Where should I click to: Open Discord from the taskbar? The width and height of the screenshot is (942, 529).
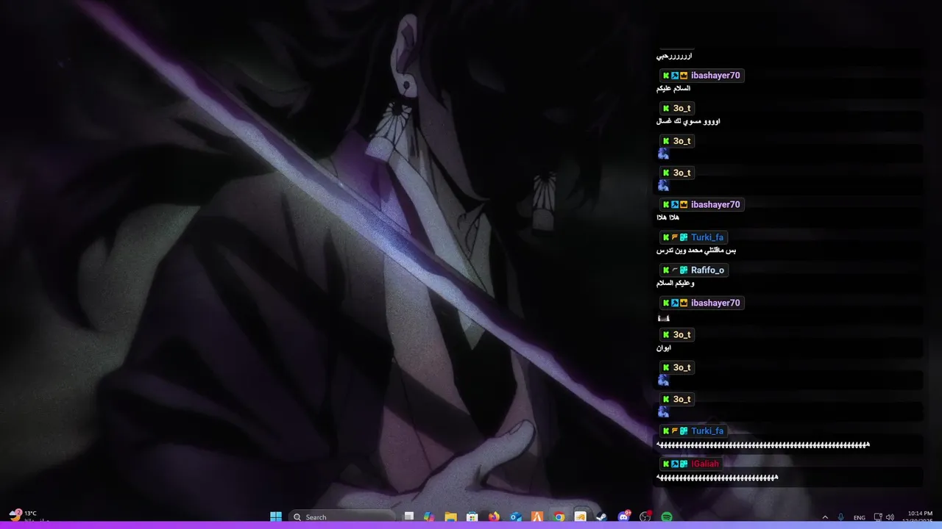624,517
